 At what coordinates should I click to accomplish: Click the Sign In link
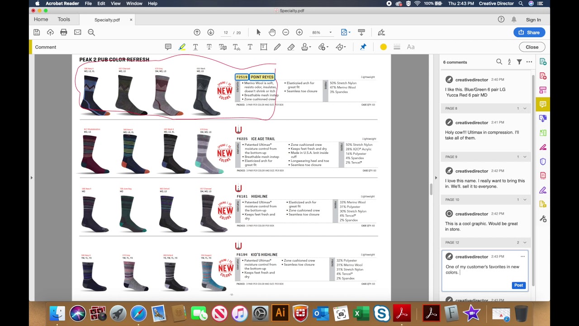(533, 20)
